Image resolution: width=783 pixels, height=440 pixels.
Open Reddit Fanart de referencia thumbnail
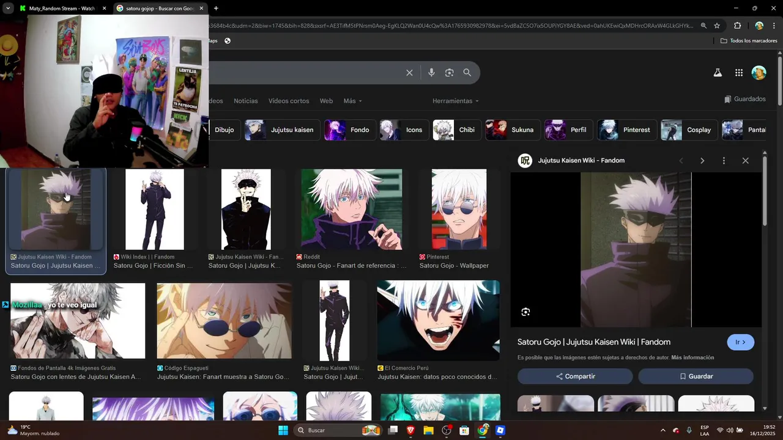352,210
